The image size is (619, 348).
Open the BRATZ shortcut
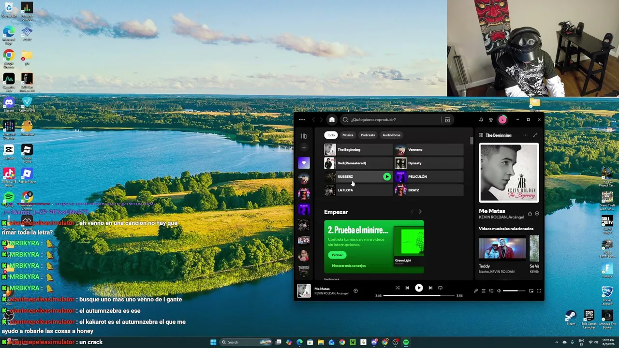[x=429, y=190]
